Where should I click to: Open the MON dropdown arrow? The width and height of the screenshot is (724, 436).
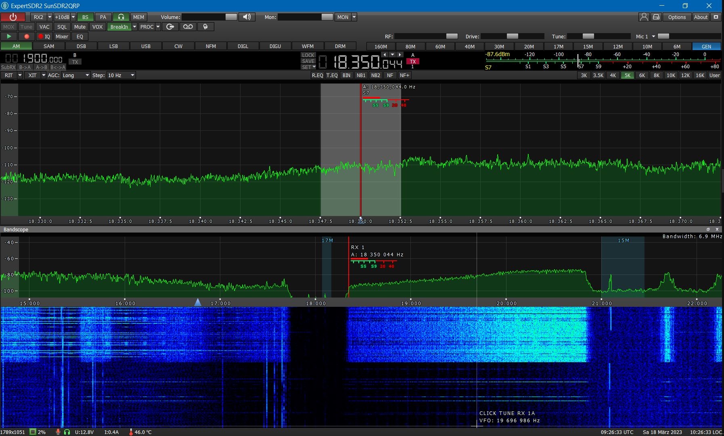(354, 17)
